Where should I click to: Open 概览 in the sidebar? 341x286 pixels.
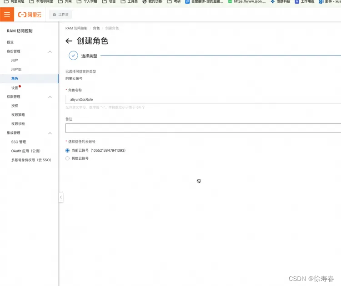pyautogui.click(x=10, y=42)
